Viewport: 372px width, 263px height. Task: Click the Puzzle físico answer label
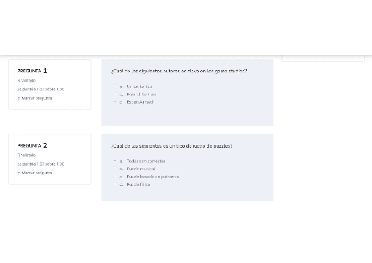click(138, 184)
